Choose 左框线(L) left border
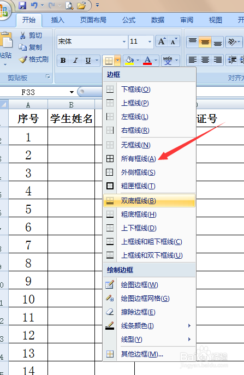 point(149,116)
